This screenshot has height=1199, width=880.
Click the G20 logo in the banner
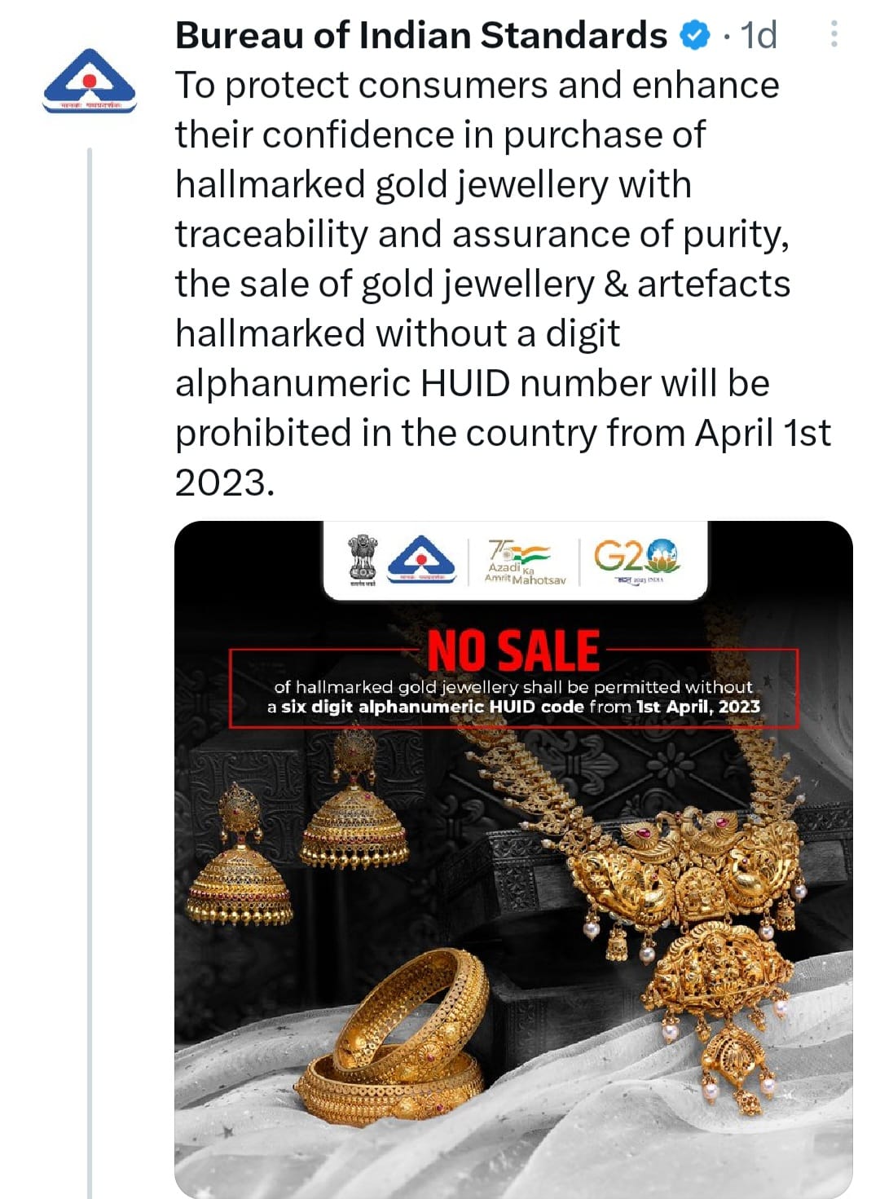(636, 560)
